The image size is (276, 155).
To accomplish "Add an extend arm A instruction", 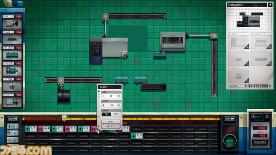I will [x=13, y=126].
